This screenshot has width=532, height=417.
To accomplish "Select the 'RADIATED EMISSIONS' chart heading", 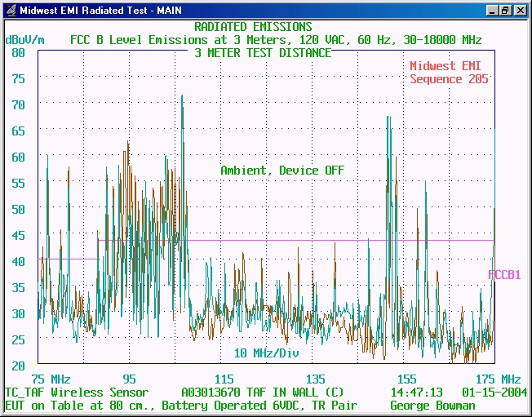I will coord(253,28).
